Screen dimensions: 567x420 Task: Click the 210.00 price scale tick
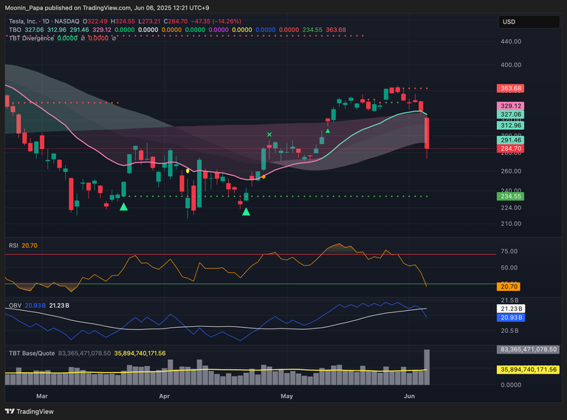tap(511, 224)
